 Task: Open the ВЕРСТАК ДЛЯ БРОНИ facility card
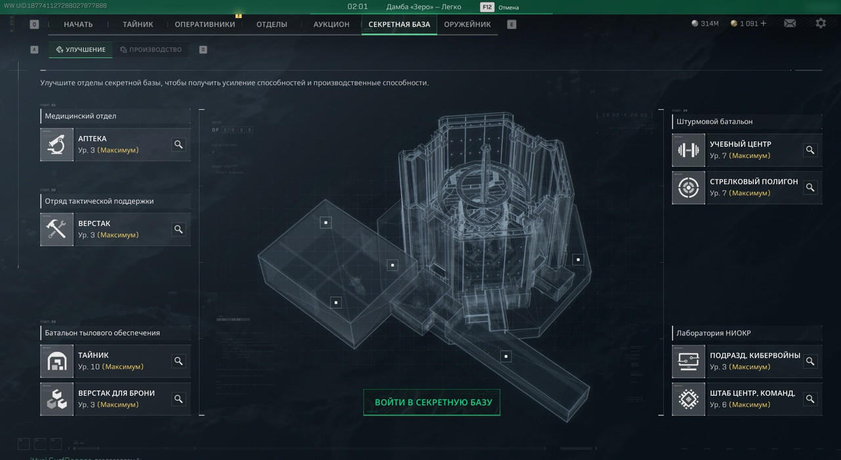coord(116,399)
